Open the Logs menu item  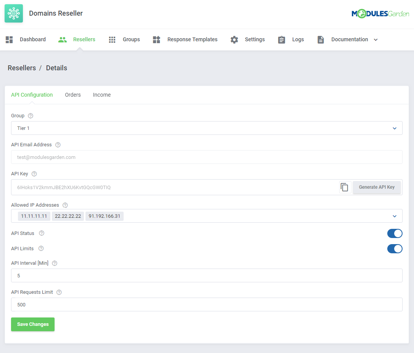[298, 40]
